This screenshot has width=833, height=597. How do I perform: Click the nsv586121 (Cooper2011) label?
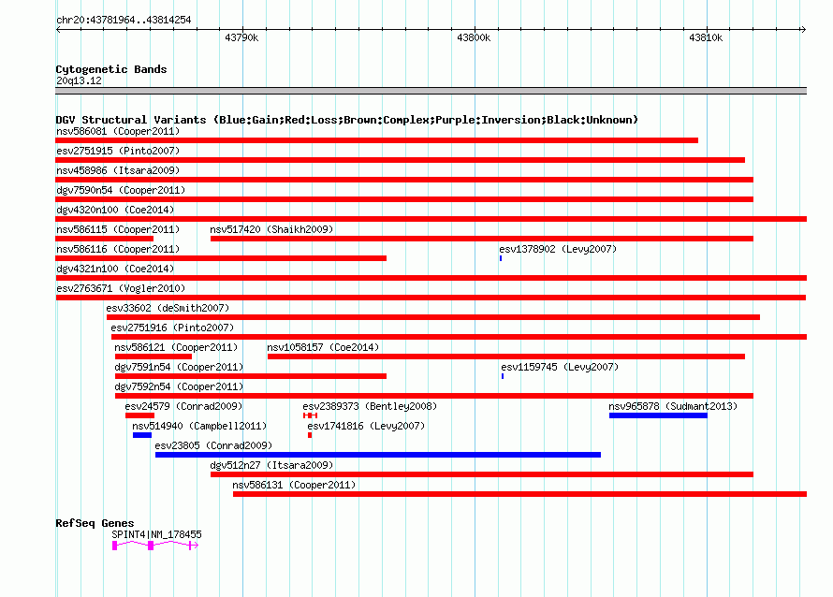pos(176,347)
